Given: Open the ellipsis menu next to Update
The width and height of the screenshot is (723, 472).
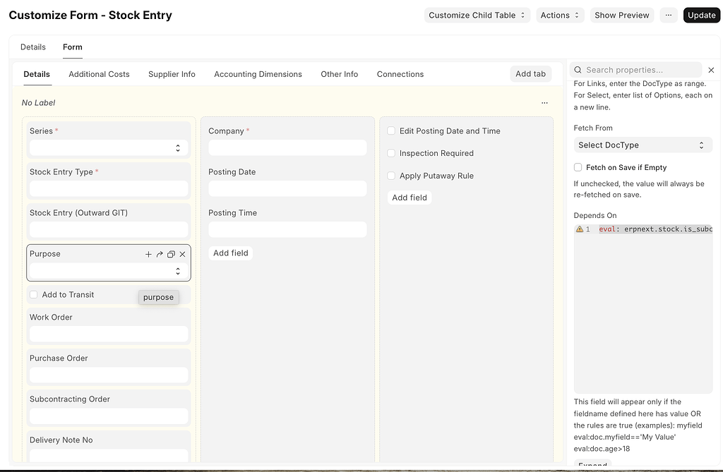Looking at the screenshot, I should click(668, 14).
